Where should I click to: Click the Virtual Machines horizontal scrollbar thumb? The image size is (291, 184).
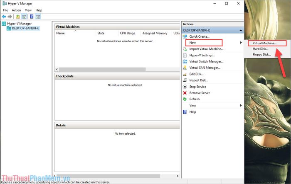point(102,69)
